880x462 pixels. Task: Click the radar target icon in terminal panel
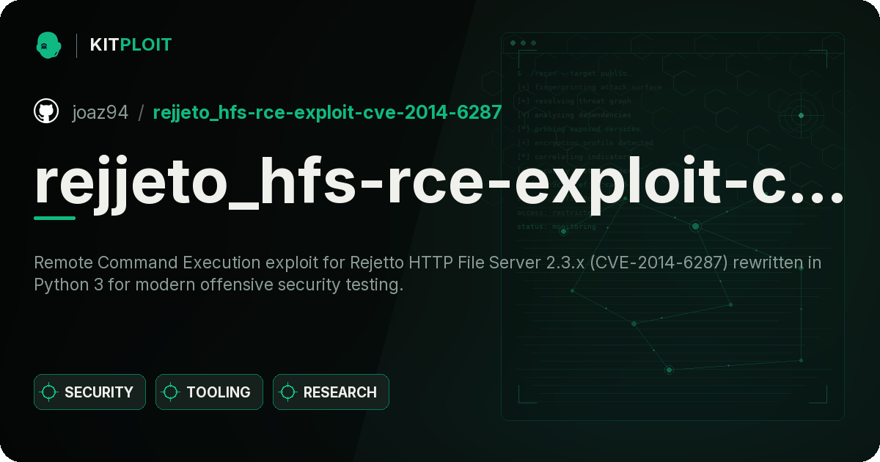coord(801,115)
